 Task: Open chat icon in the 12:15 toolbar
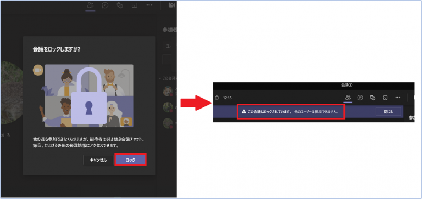[x=360, y=98]
